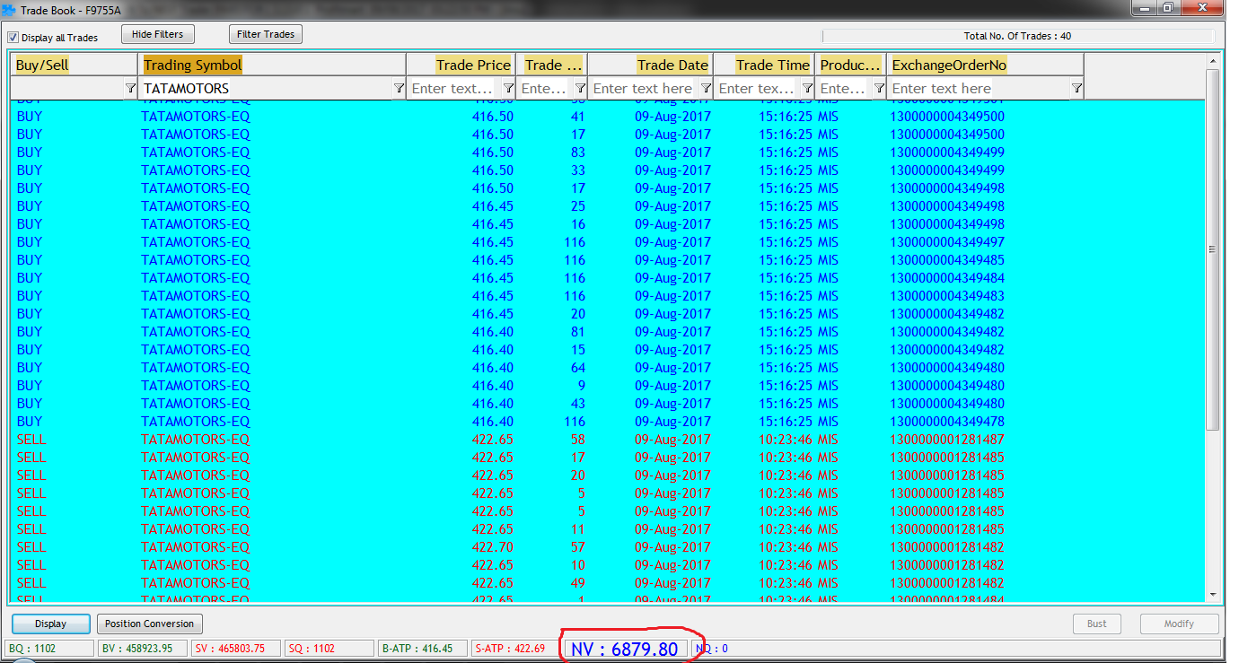Click the Trade Book window title bar icon
The image size is (1239, 663).
tap(9, 9)
